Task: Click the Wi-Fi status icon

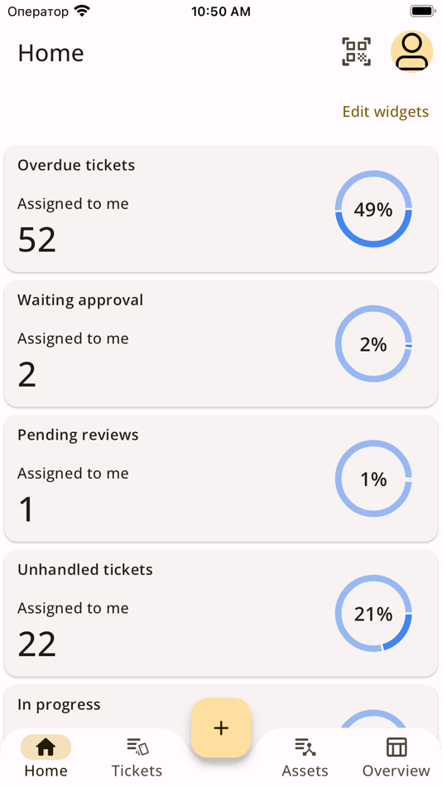Action: click(81, 11)
